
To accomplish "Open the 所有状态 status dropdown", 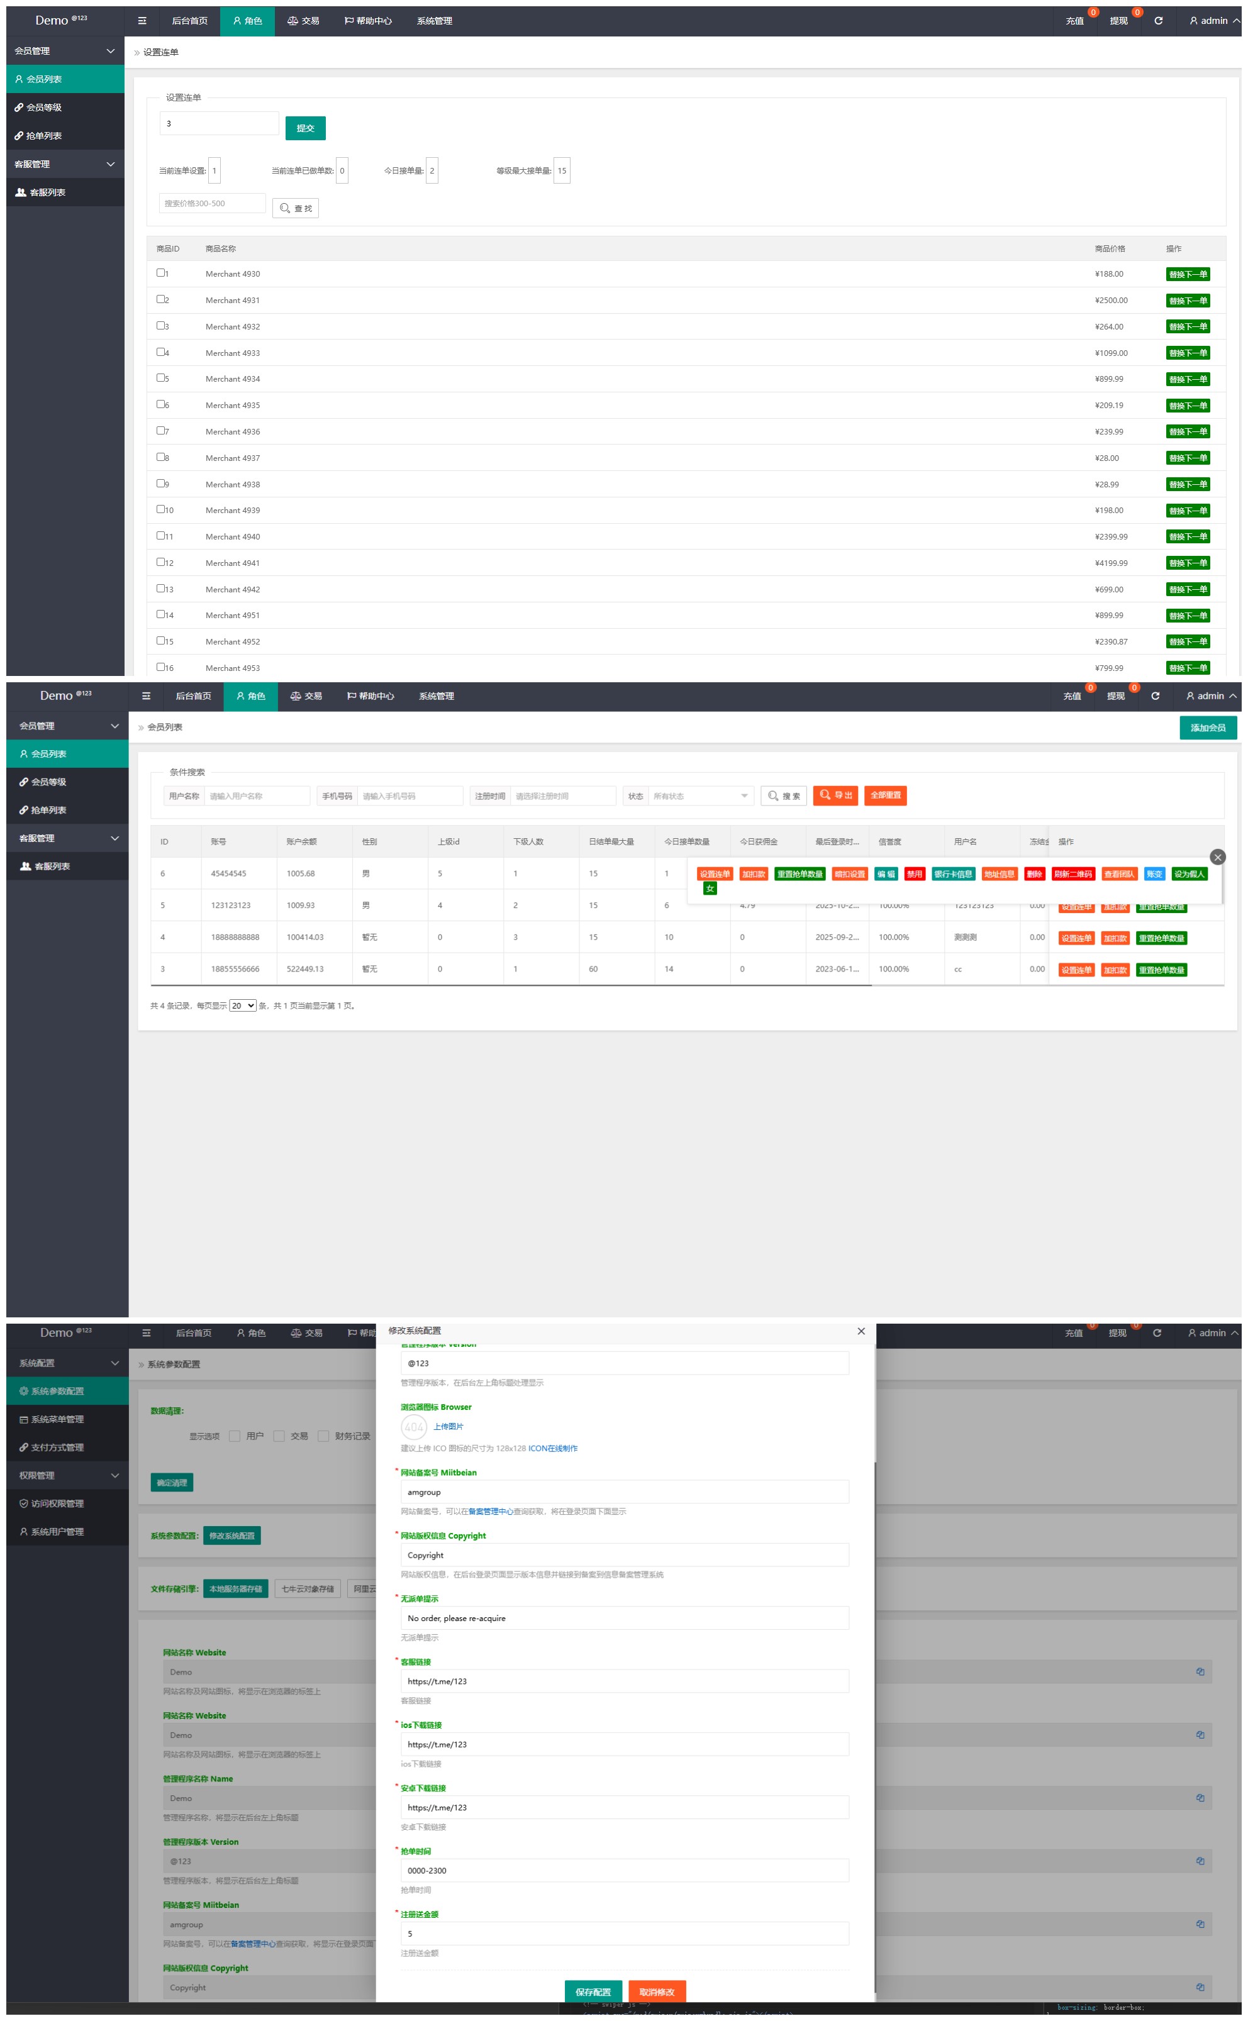I will pos(700,796).
